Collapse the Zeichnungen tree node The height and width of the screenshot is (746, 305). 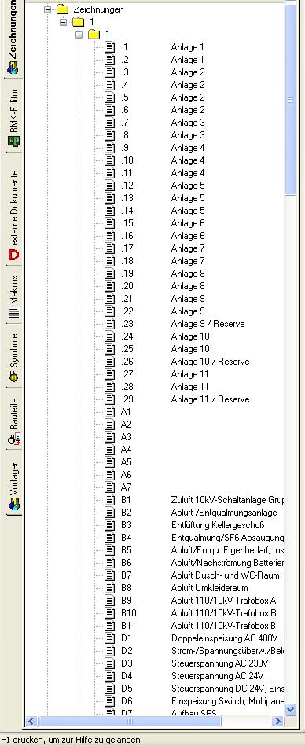(x=48, y=9)
